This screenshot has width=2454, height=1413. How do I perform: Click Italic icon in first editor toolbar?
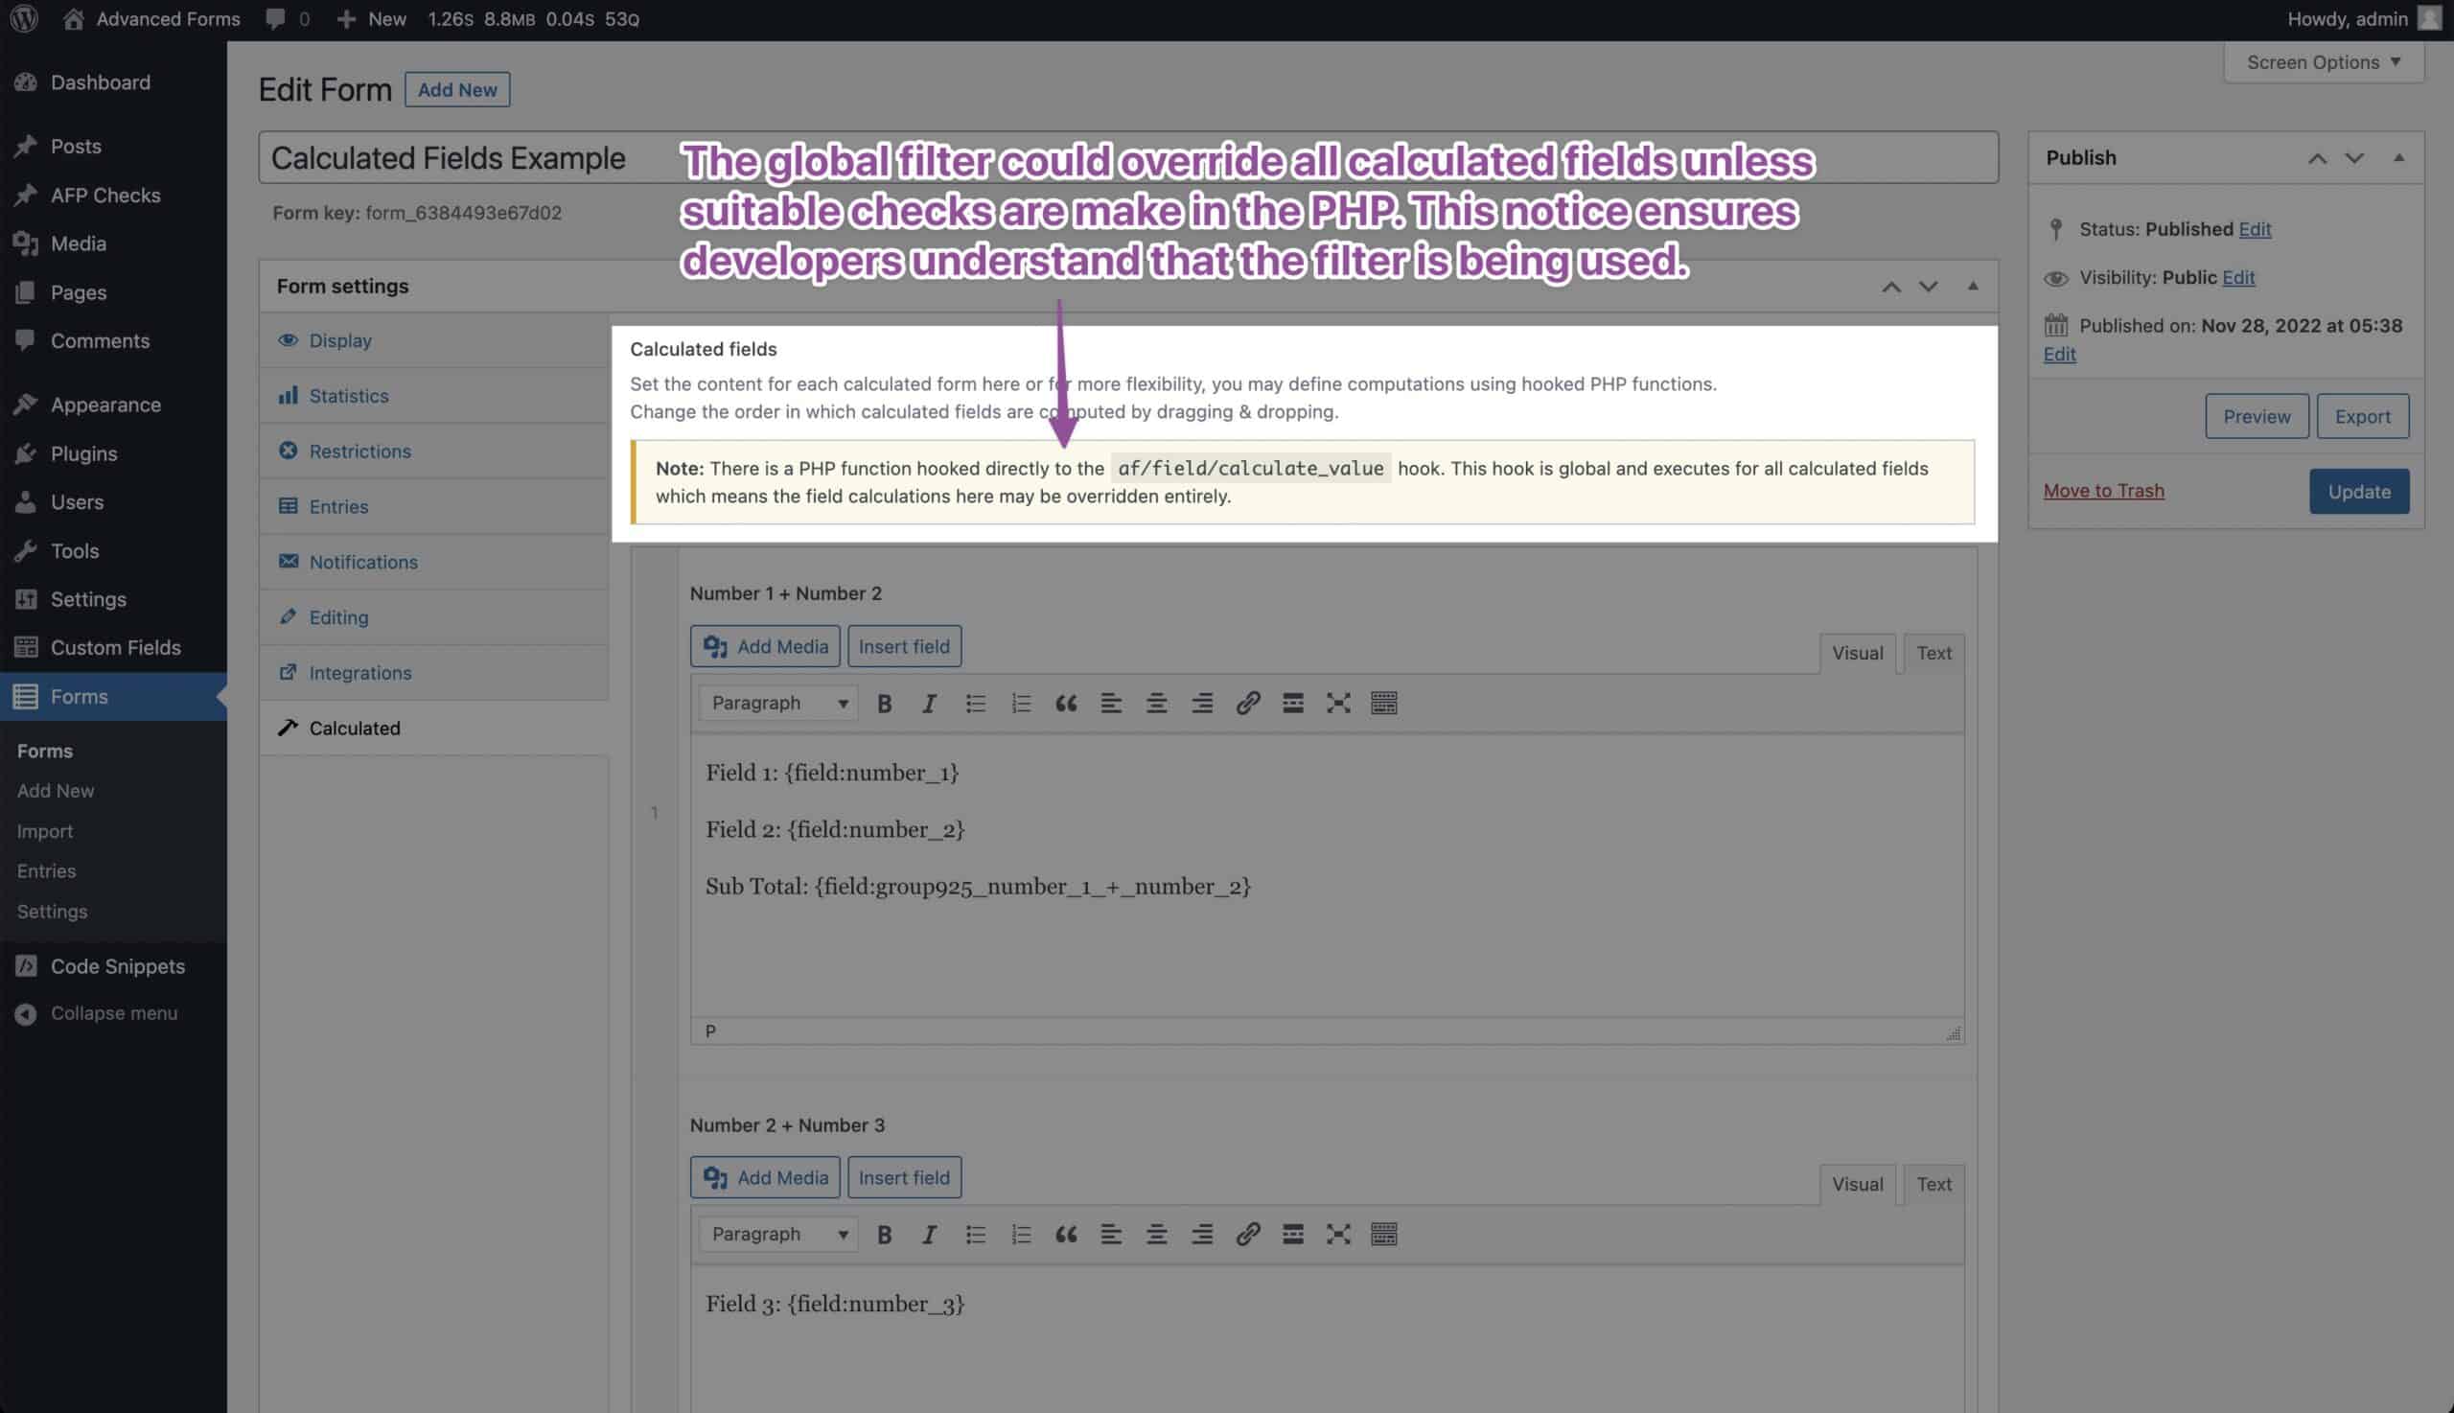pyautogui.click(x=929, y=704)
